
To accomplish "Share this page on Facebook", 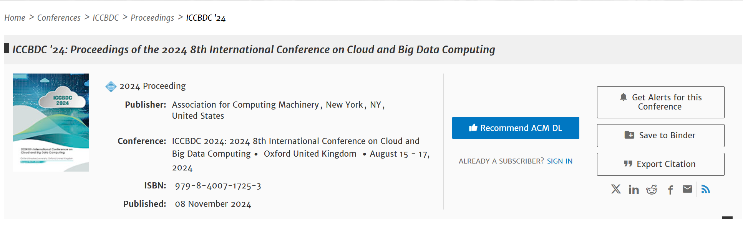I will click(670, 190).
